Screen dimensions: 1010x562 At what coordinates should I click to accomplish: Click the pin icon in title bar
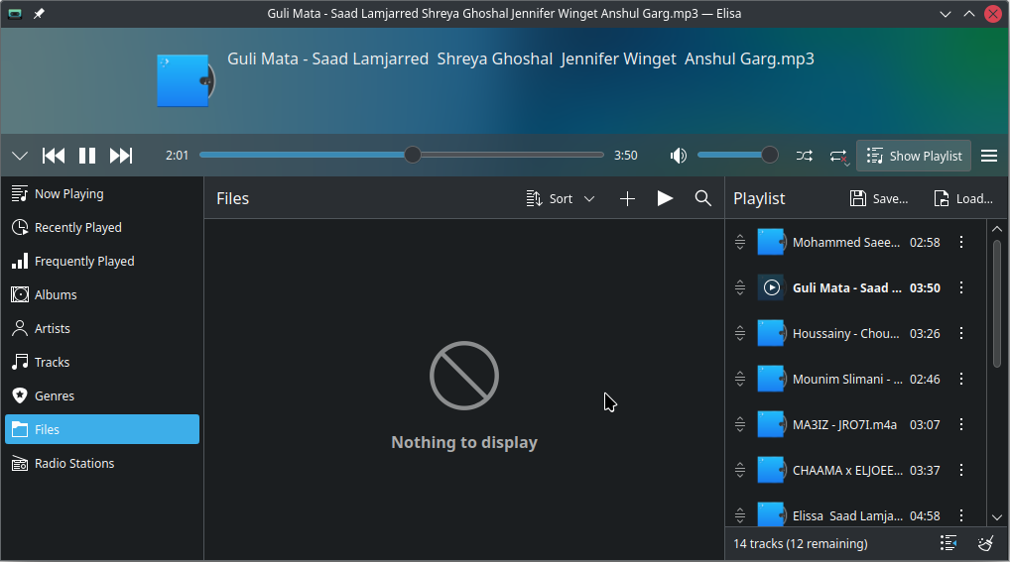[x=39, y=14]
